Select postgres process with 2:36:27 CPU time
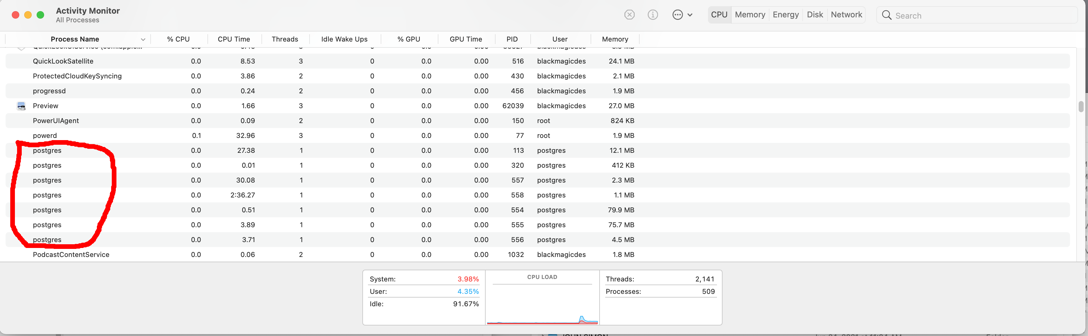Image resolution: width=1088 pixels, height=336 pixels. (x=47, y=195)
